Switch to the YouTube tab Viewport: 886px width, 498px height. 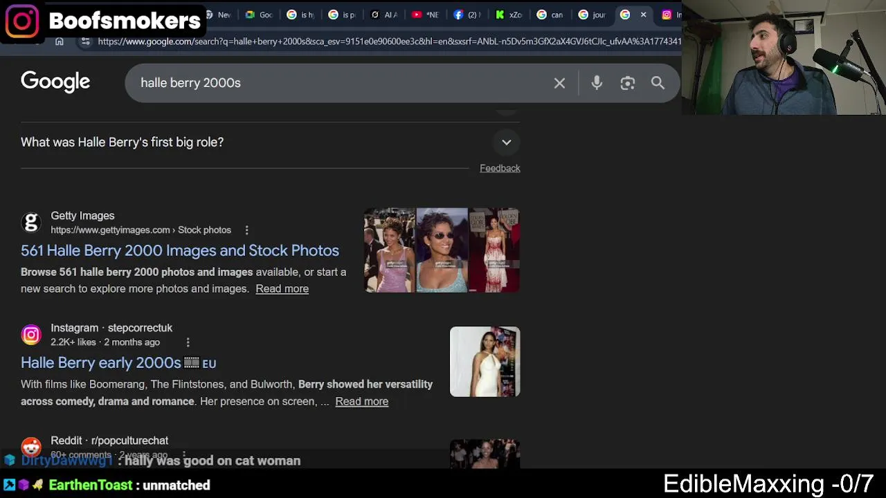pos(425,15)
